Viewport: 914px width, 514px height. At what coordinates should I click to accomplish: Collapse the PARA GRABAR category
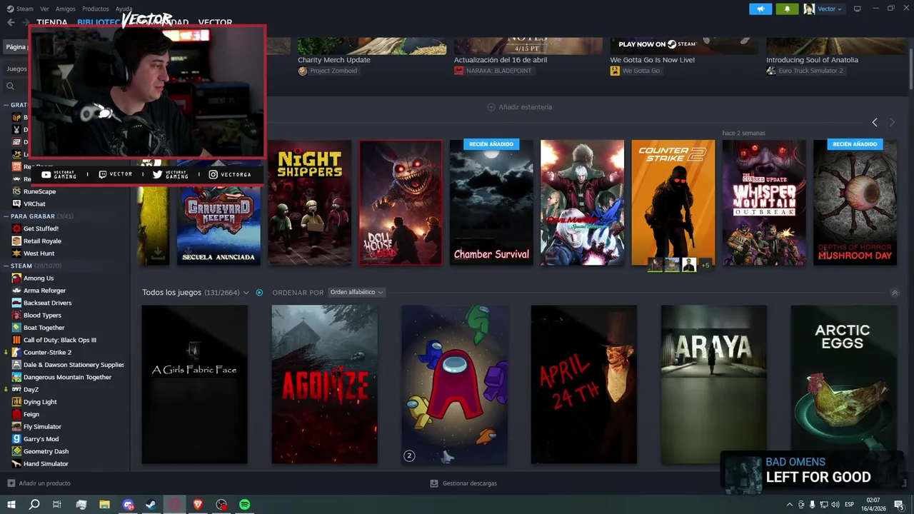[x=6, y=216]
